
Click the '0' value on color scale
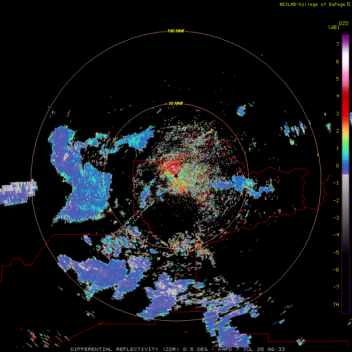click(x=338, y=166)
